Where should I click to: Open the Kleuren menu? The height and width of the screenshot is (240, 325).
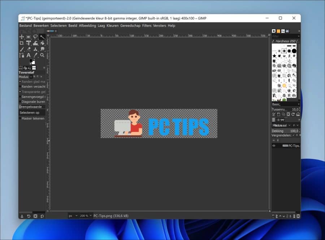[x=113, y=26]
